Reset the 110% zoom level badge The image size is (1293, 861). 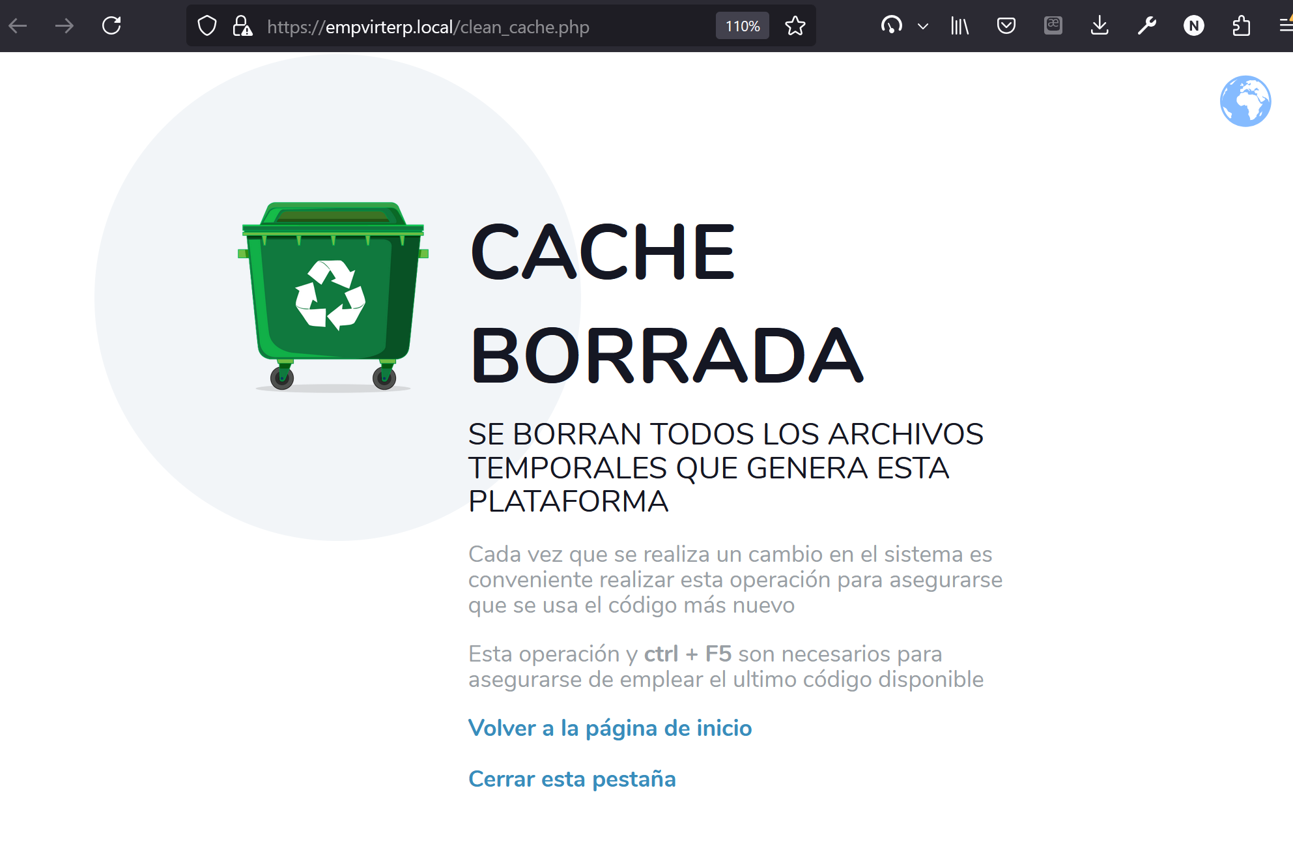pyautogui.click(x=742, y=26)
